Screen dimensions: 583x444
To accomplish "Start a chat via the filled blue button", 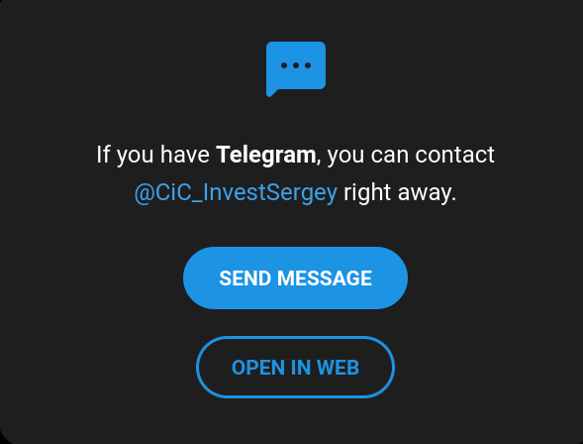I will click(x=296, y=278).
